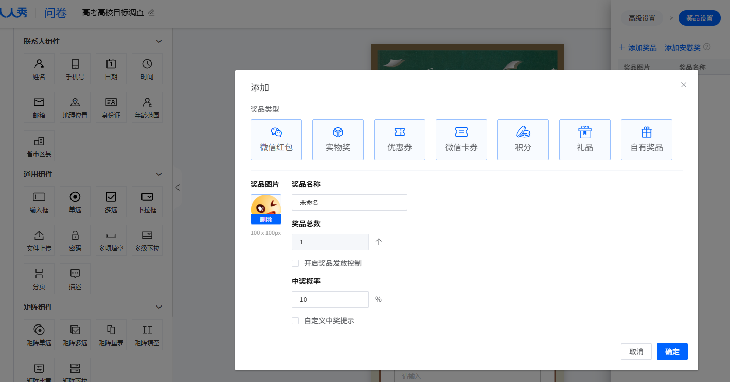Open the 奖品设置 tab
The width and height of the screenshot is (730, 382).
699,18
